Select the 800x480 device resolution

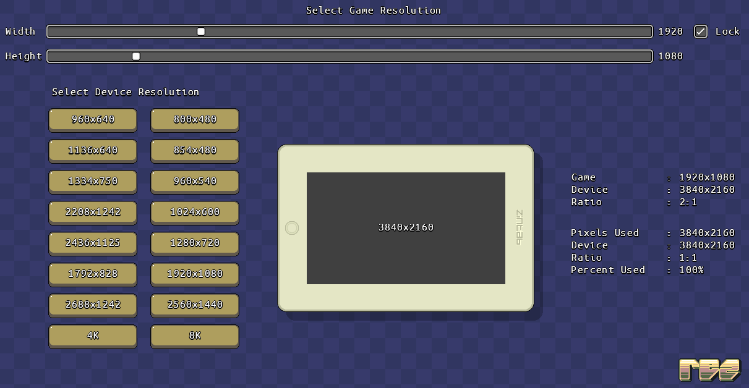(x=195, y=120)
